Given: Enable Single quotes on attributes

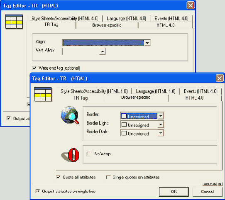Looking at the screenshot, I should (x=108, y=177).
